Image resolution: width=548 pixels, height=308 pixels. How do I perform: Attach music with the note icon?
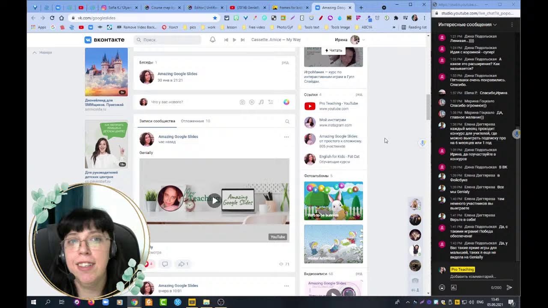pyautogui.click(x=261, y=102)
